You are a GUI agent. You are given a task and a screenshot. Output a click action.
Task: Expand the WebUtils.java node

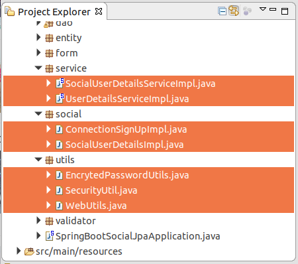[48, 205]
